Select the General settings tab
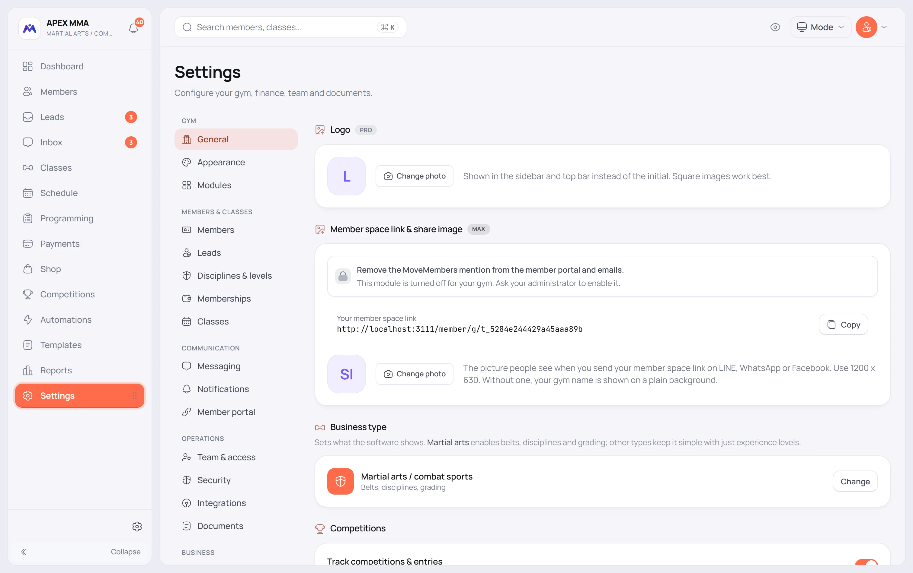Screen dimensions: 913x573 [x=236, y=139]
